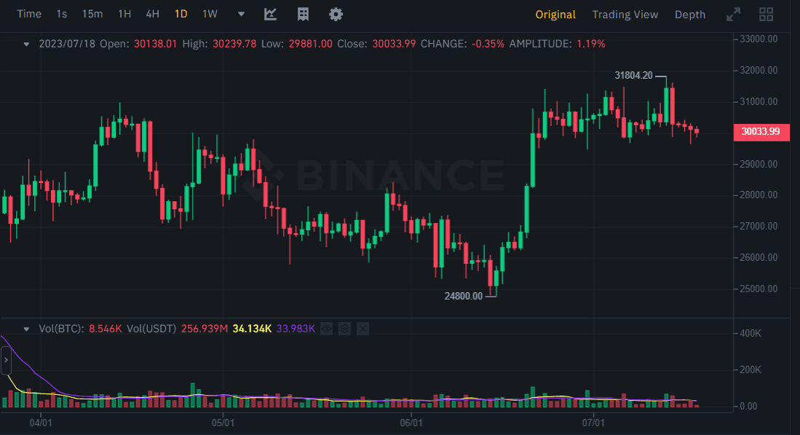Open chart settings gear in top toolbar
The width and height of the screenshot is (800, 435).
[x=336, y=15]
